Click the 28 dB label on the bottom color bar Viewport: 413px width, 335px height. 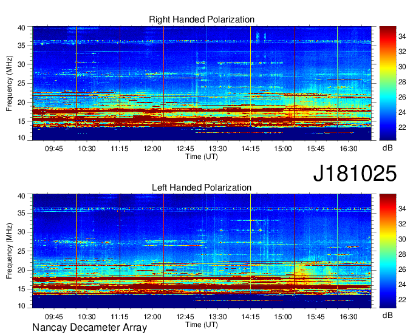[402, 254]
